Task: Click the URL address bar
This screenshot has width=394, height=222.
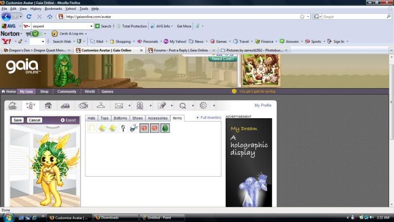Action: click(x=181, y=17)
